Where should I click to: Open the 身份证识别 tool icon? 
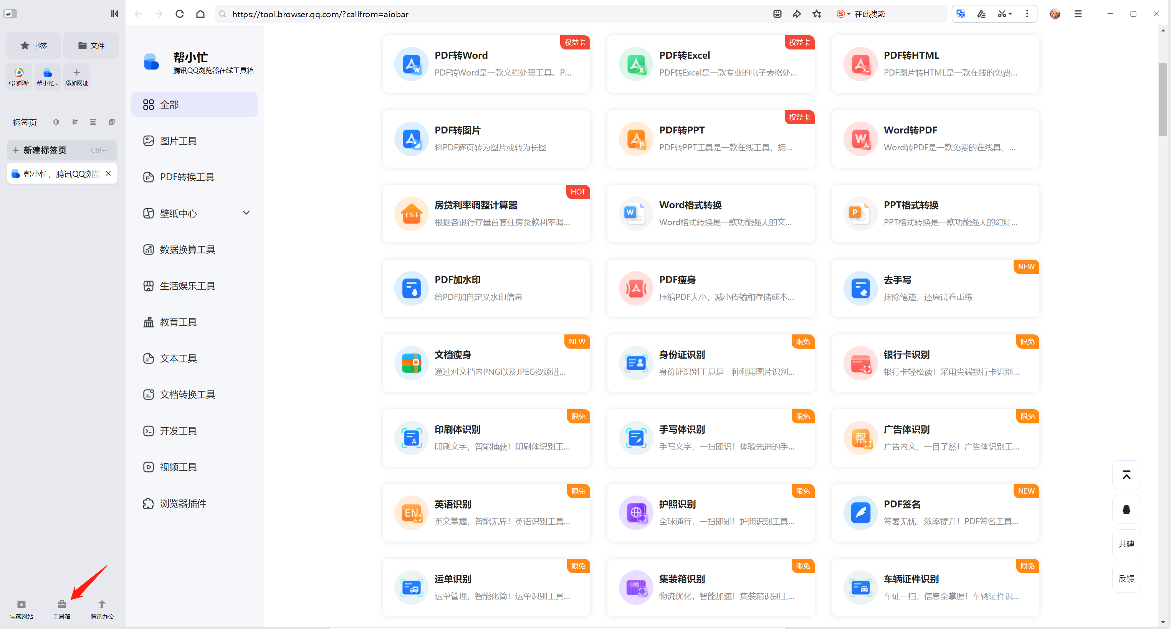tap(636, 363)
